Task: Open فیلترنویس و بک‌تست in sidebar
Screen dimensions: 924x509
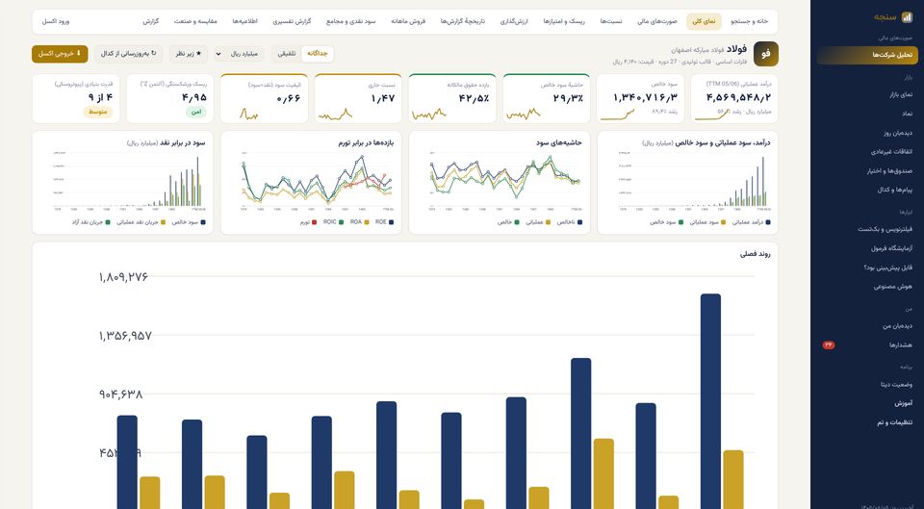Action: pyautogui.click(x=867, y=229)
